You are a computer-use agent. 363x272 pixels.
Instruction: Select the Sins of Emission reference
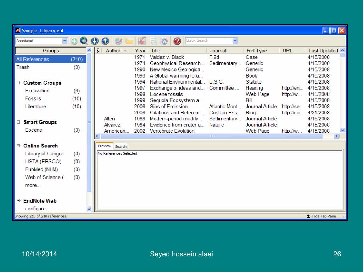[217, 106]
